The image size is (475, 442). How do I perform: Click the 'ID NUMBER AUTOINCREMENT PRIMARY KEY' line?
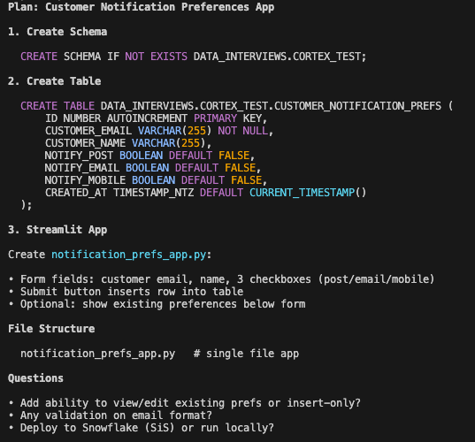(x=156, y=118)
